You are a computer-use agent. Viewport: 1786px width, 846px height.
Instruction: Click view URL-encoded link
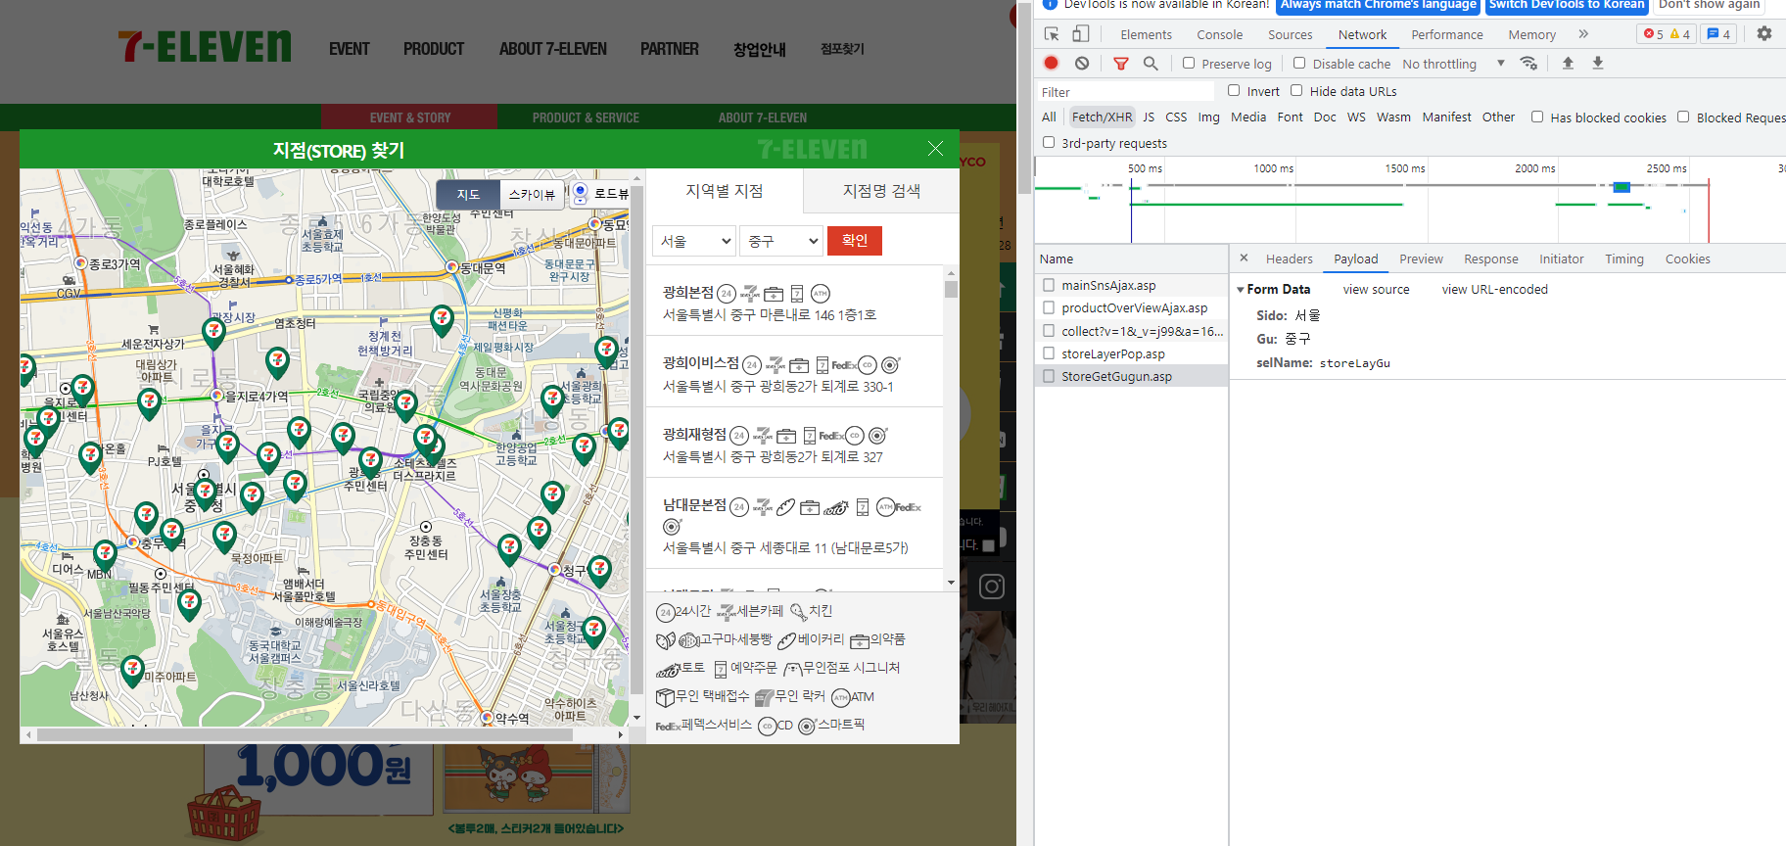pos(1494,289)
